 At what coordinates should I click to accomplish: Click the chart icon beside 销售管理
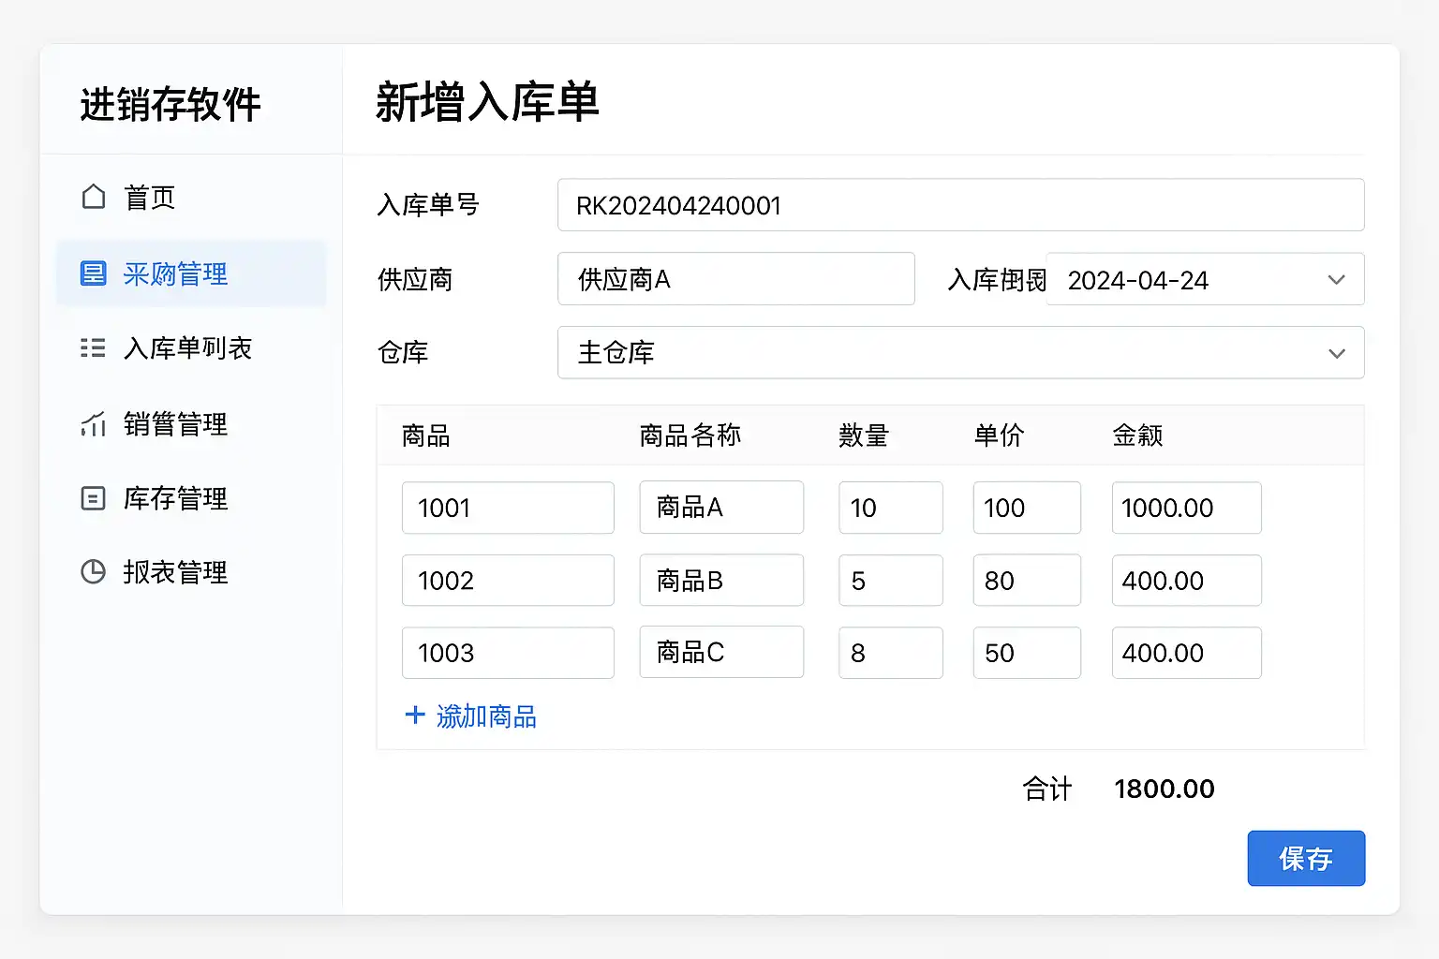click(94, 424)
